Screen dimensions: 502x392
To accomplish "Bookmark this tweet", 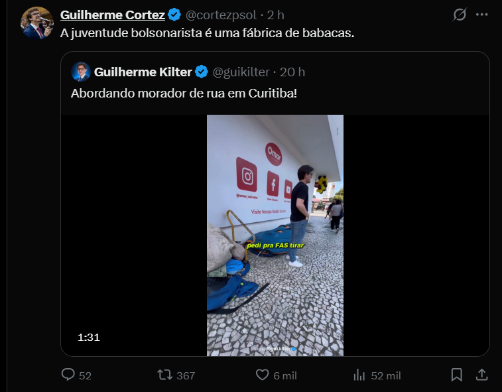I will click(x=456, y=375).
